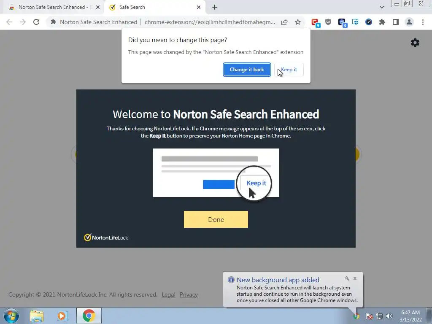
Task: Open the Chrome three-dot menu
Action: point(423,22)
